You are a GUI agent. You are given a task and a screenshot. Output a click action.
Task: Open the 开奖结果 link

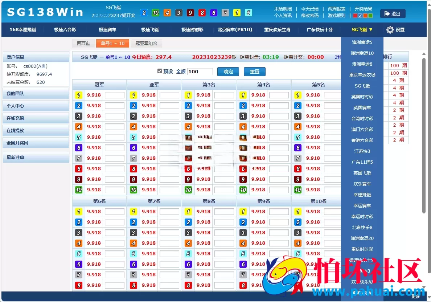[363, 9]
